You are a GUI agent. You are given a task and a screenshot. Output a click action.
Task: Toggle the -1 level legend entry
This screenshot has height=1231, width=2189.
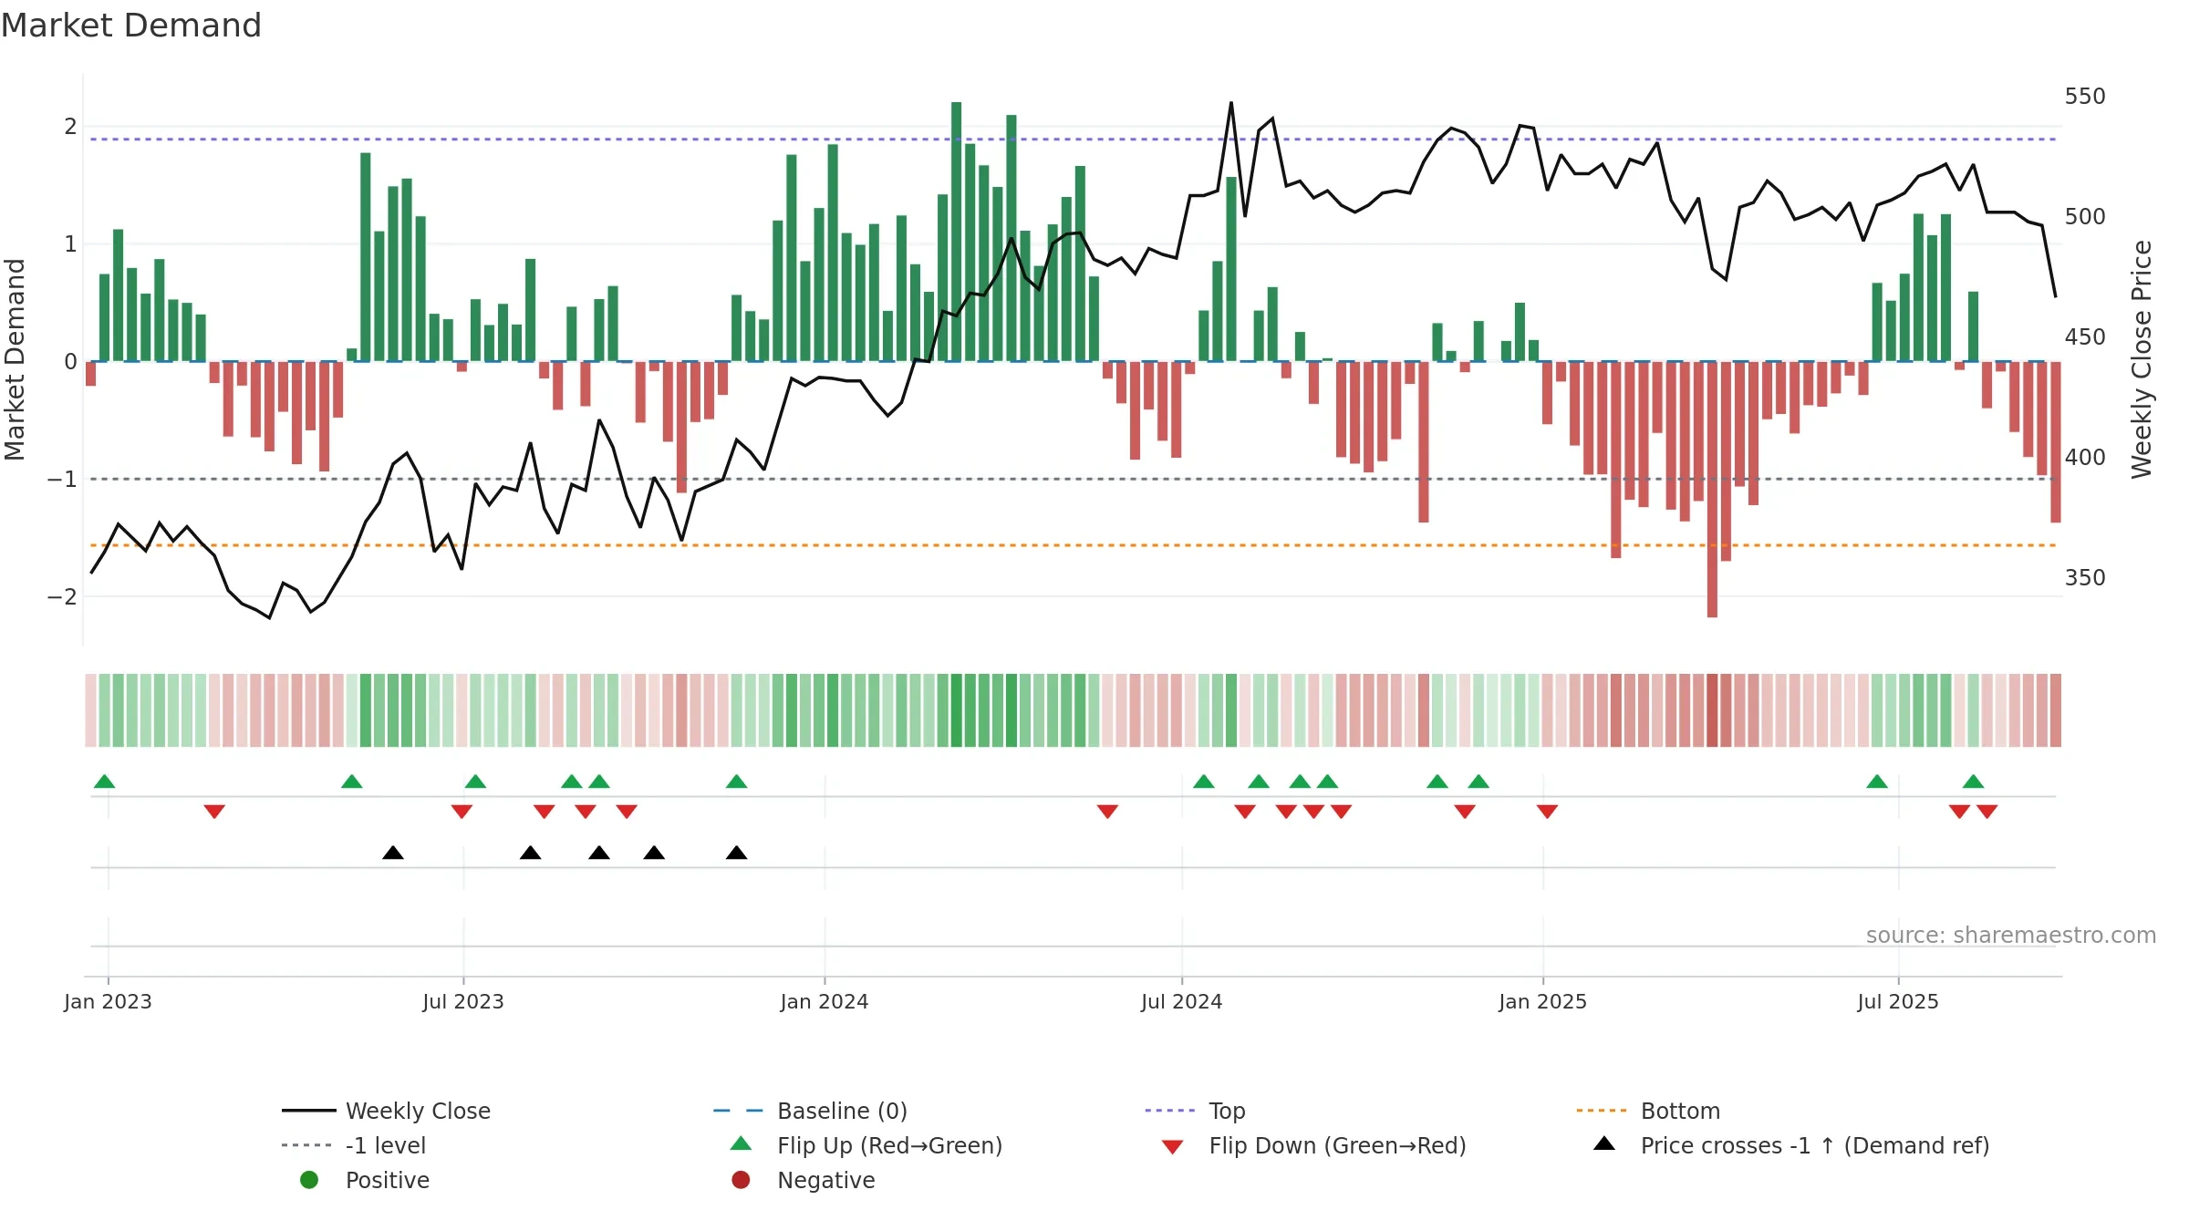pyautogui.click(x=354, y=1145)
